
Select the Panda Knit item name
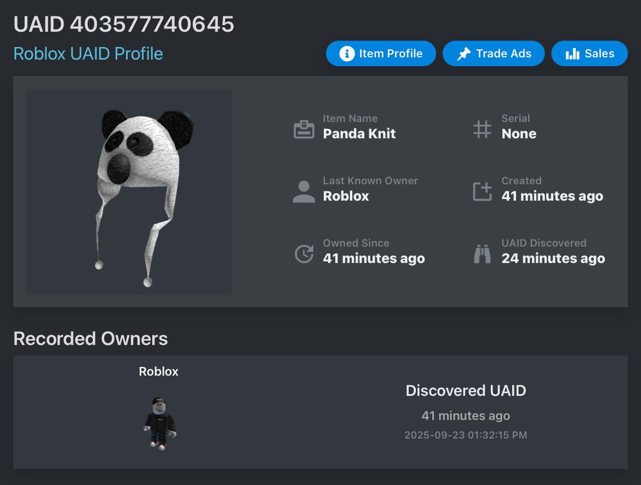pyautogui.click(x=359, y=134)
